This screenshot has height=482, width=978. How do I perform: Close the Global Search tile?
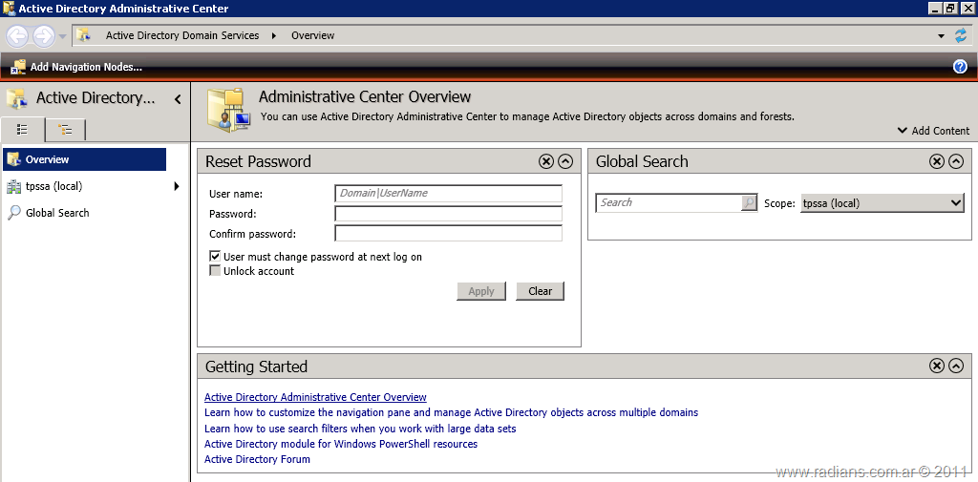(937, 161)
